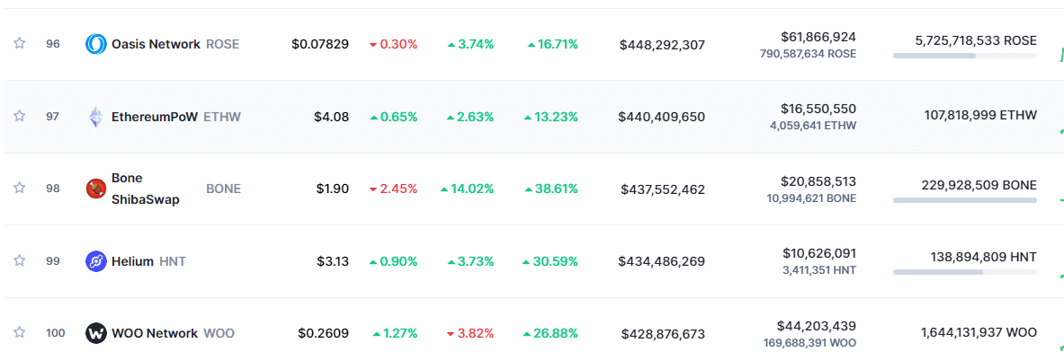Toggle the watchlist star for WOO Network
The height and width of the screenshot is (352, 1064).
click(20, 332)
